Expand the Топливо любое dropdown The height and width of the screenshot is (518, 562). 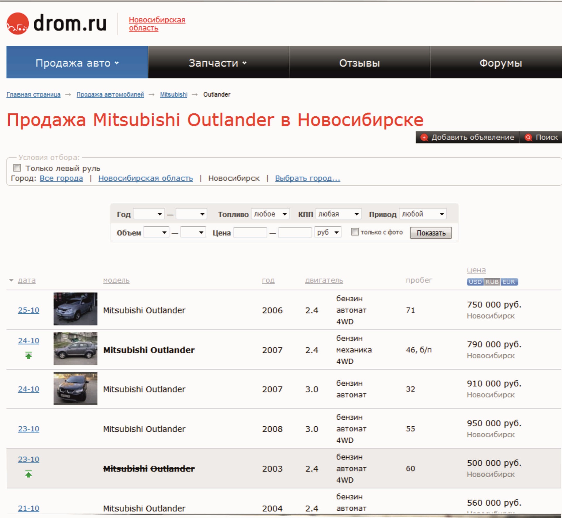point(270,214)
